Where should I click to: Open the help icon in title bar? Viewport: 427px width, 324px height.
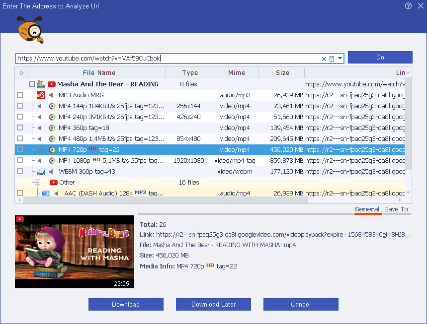408,6
